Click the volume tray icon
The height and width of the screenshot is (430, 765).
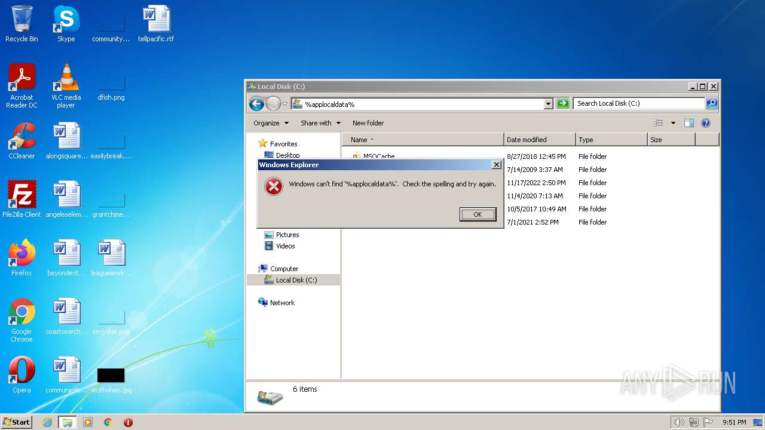pos(679,422)
